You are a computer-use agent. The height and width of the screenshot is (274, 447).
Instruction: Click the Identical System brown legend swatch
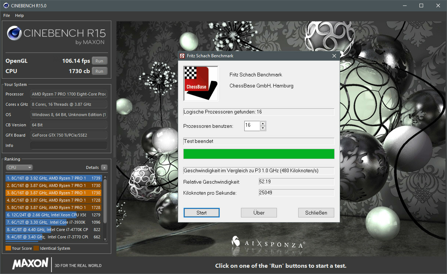tap(36, 248)
